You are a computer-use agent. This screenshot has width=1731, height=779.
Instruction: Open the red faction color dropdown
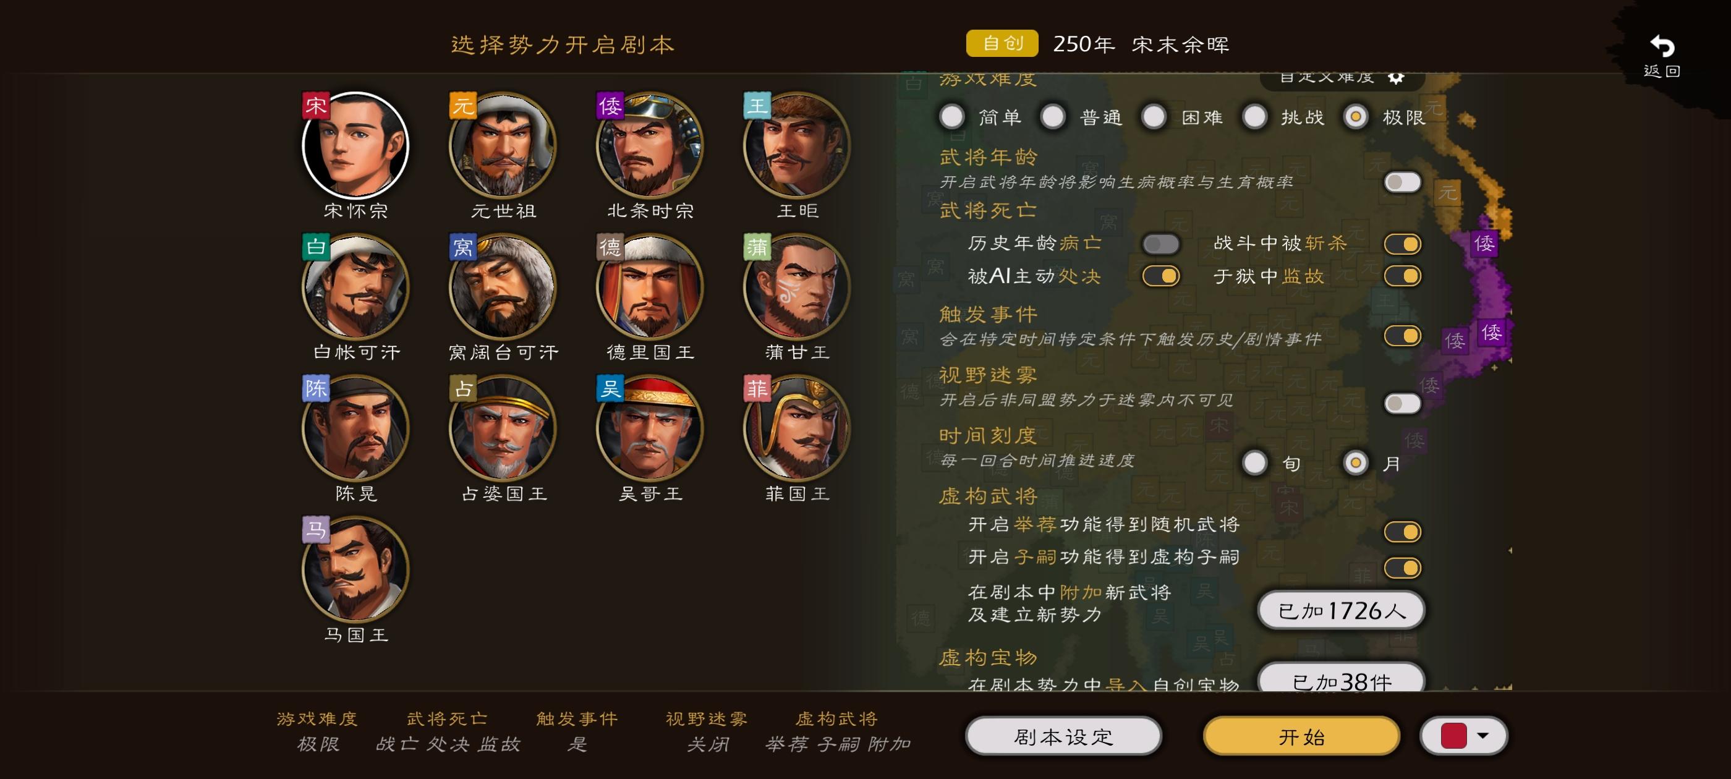[1464, 735]
